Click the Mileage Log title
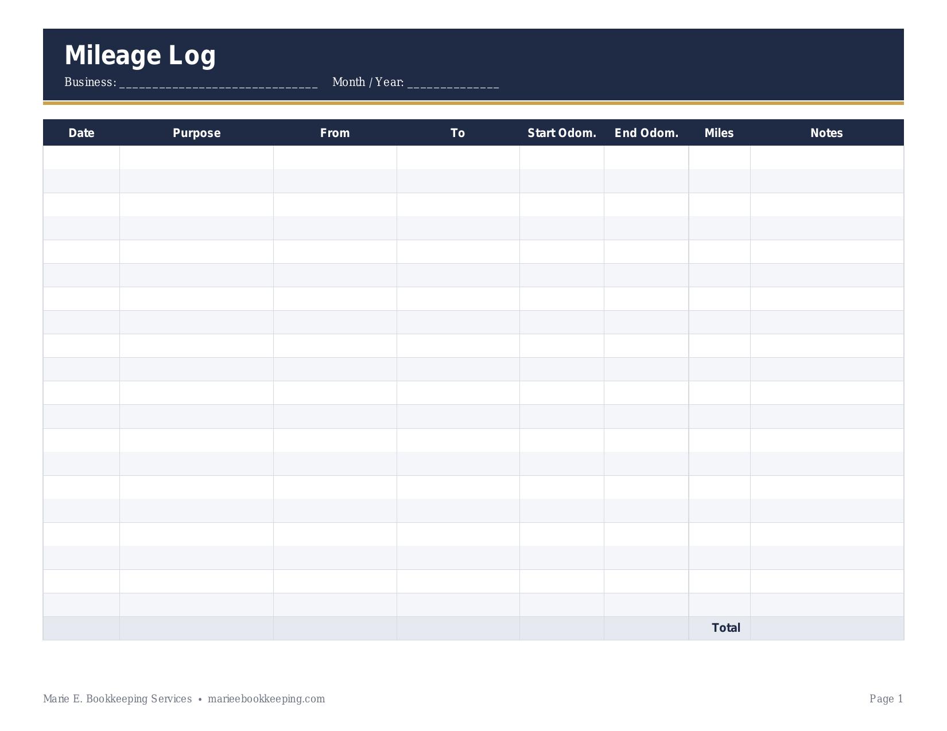Viewport: 947px width, 731px height. click(x=140, y=56)
